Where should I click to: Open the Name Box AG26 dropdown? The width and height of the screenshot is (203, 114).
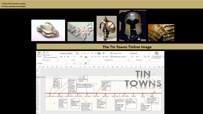click(66, 63)
